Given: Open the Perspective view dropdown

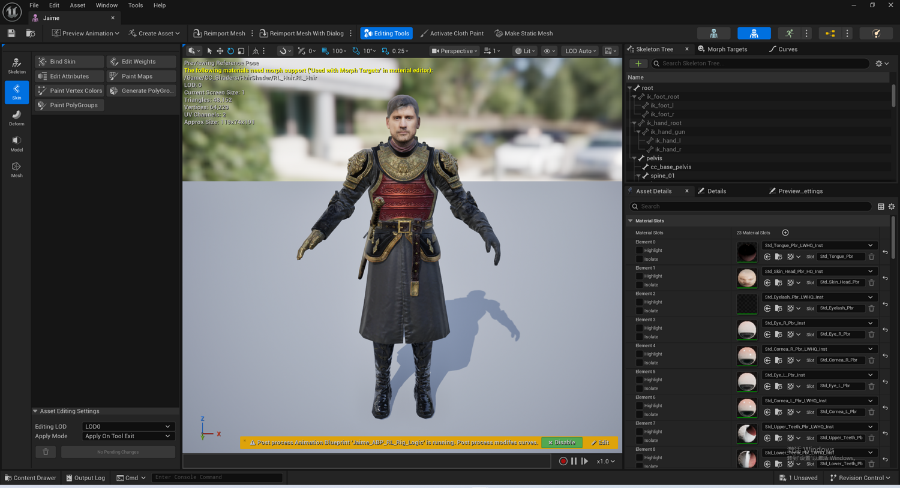Looking at the screenshot, I should pos(455,51).
